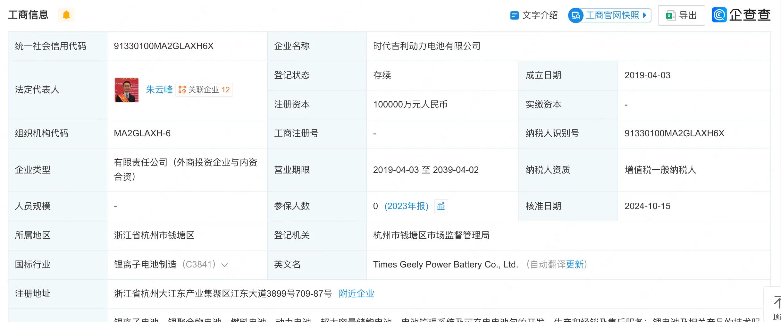Click the 企查查 logo

pos(741,15)
